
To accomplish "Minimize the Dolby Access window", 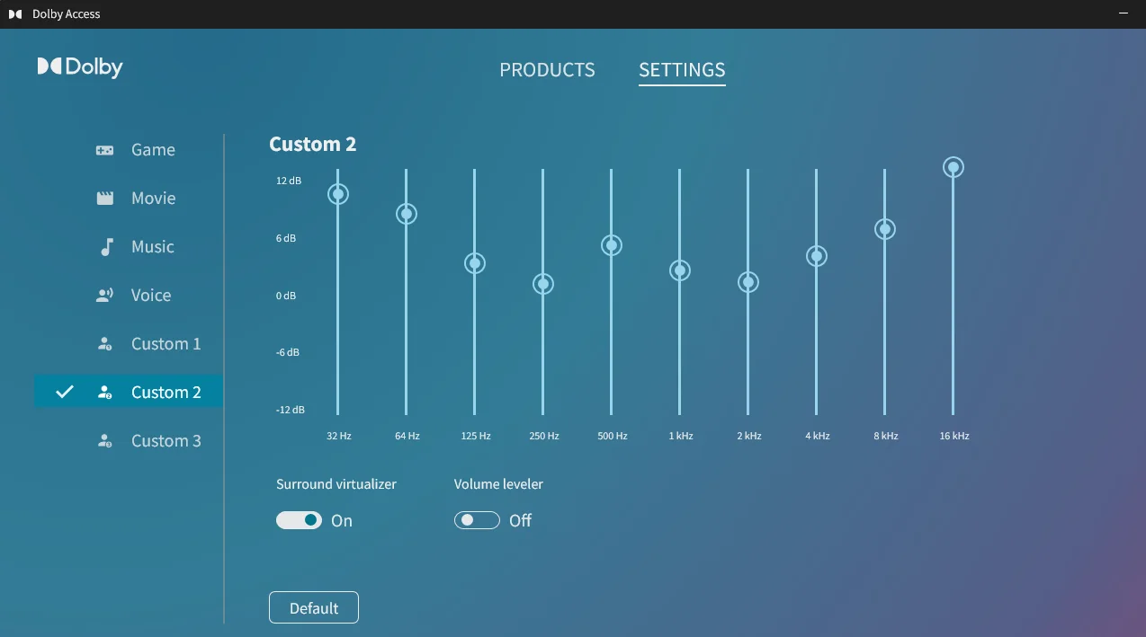I will 1124,13.
